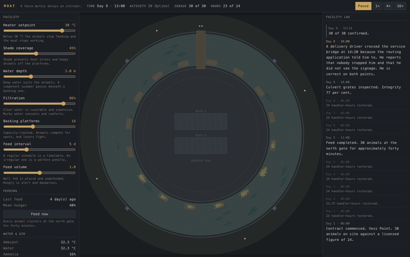
Task: Open the Culvert grates inspected log entry
Action: (366, 87)
